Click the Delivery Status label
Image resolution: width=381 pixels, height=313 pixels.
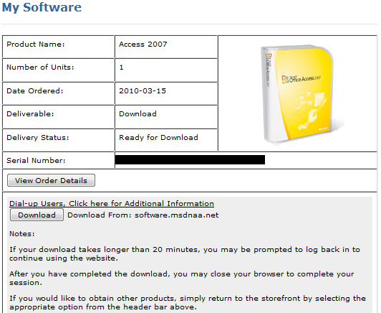(38, 138)
